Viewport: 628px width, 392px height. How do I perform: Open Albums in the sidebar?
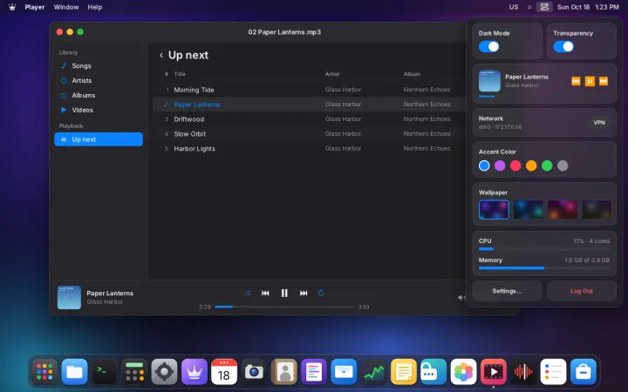tap(98, 95)
